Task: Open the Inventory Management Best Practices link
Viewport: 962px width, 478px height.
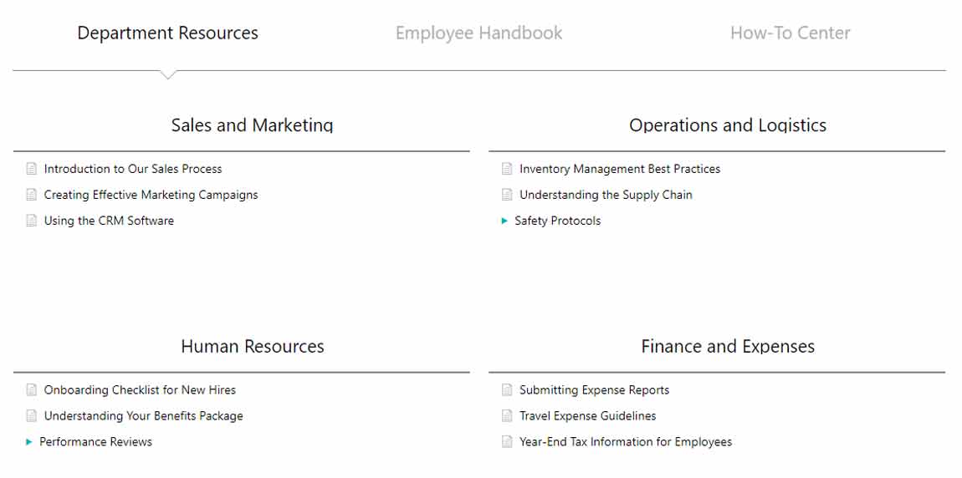Action: tap(619, 169)
